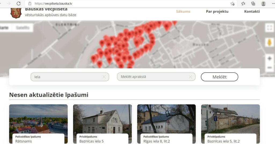Open the browser profile avatar
The image size is (275, 144).
coord(263,3)
